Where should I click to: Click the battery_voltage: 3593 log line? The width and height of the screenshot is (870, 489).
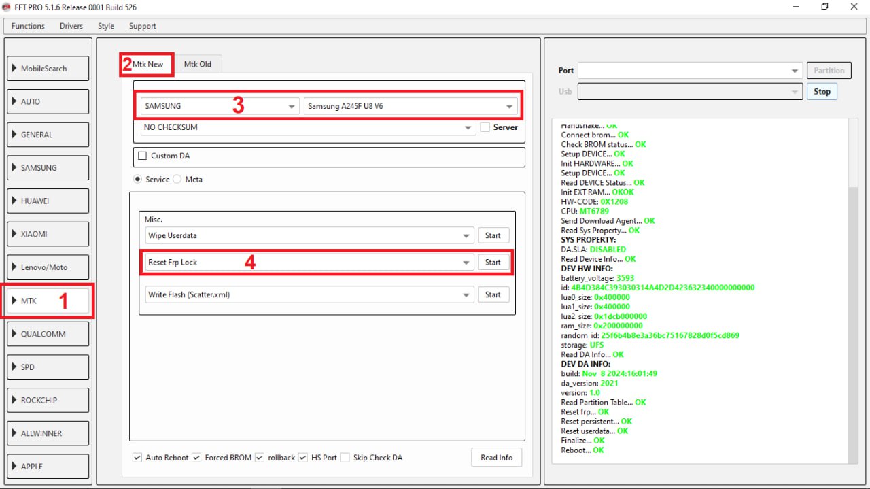point(597,278)
